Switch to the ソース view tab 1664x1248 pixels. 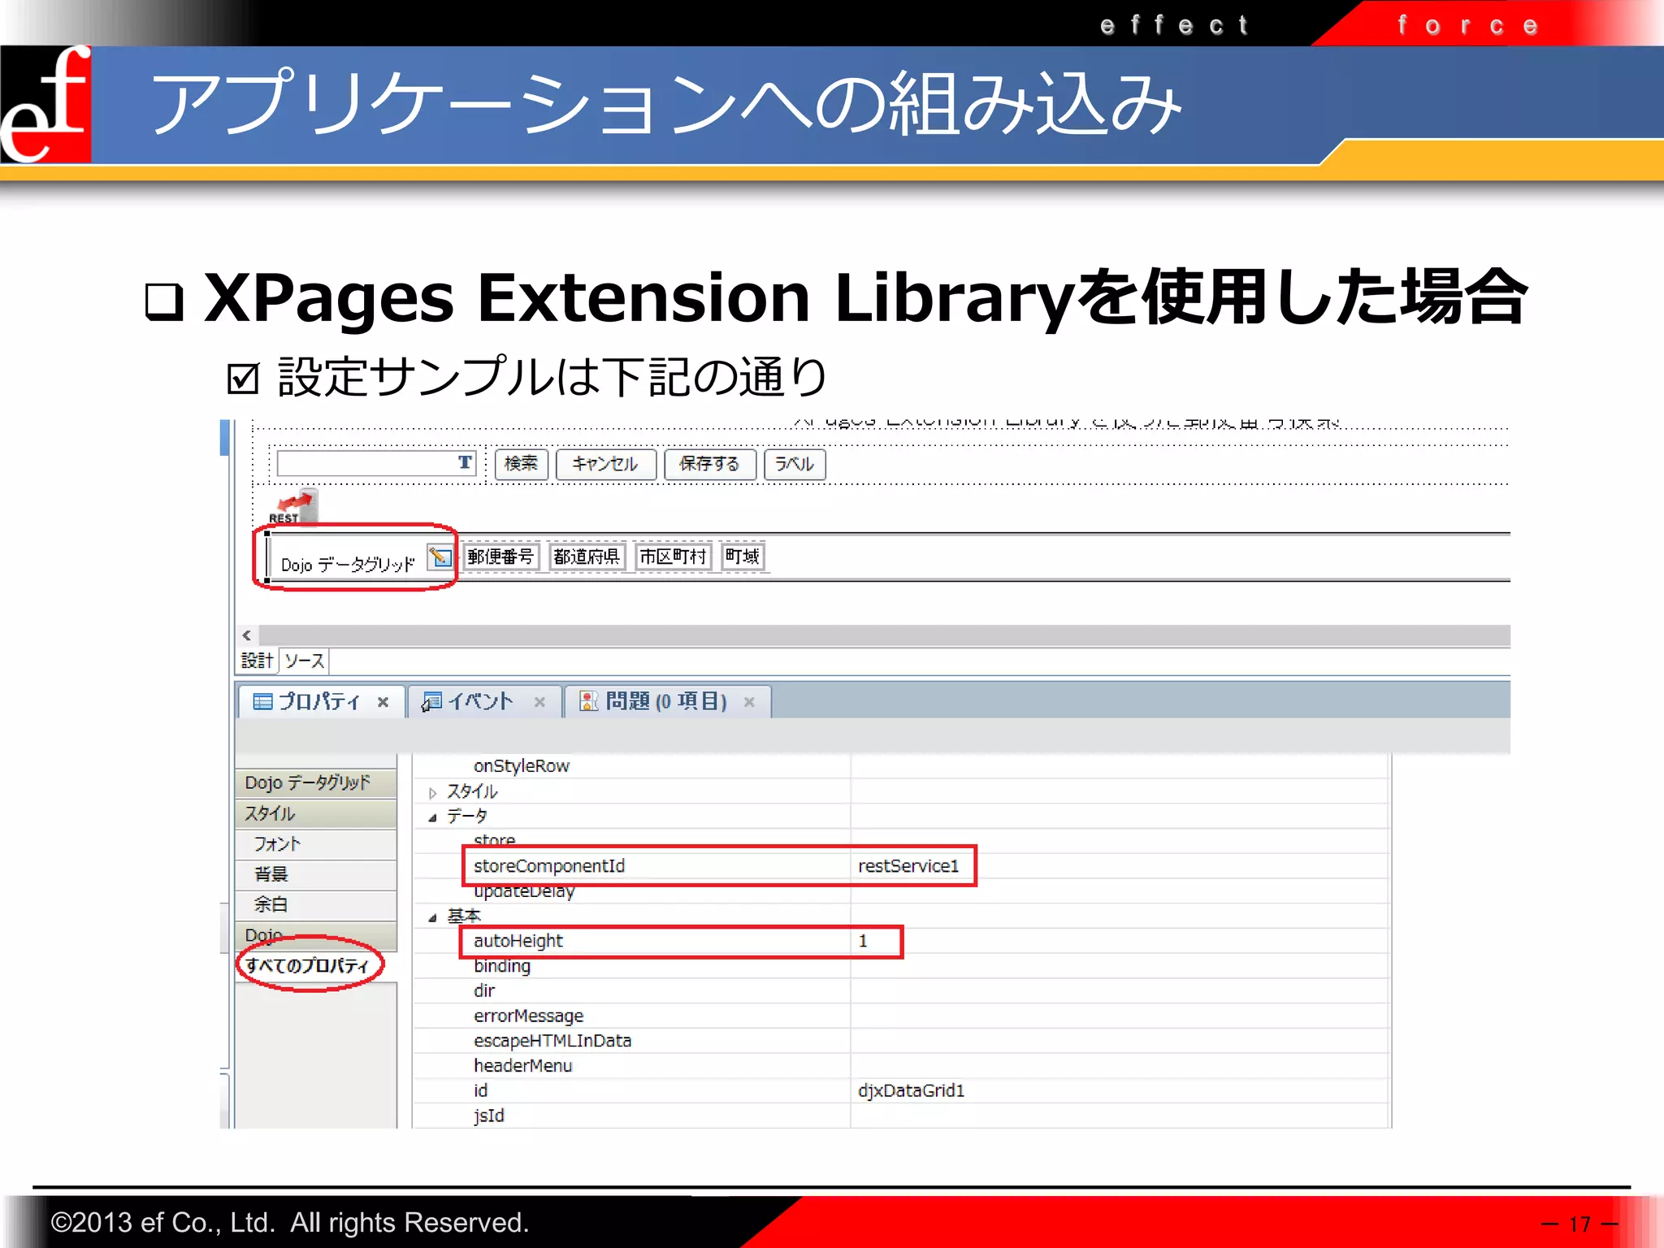pyautogui.click(x=305, y=661)
